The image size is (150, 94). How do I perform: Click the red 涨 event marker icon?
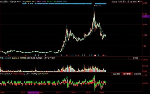tap(95, 55)
